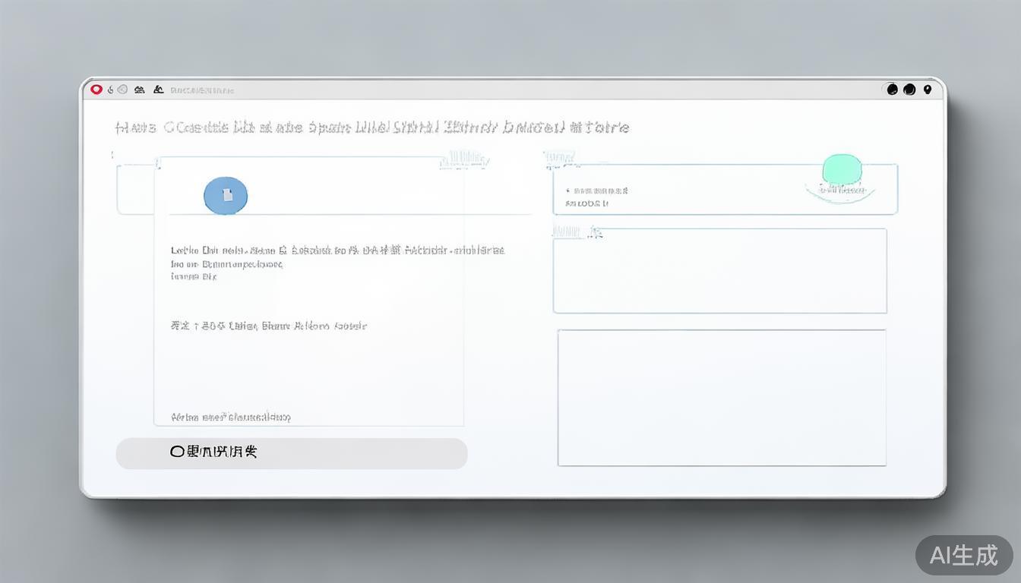1021x583 pixels.
Task: Click the bullet item in top right panel
Action: point(601,191)
